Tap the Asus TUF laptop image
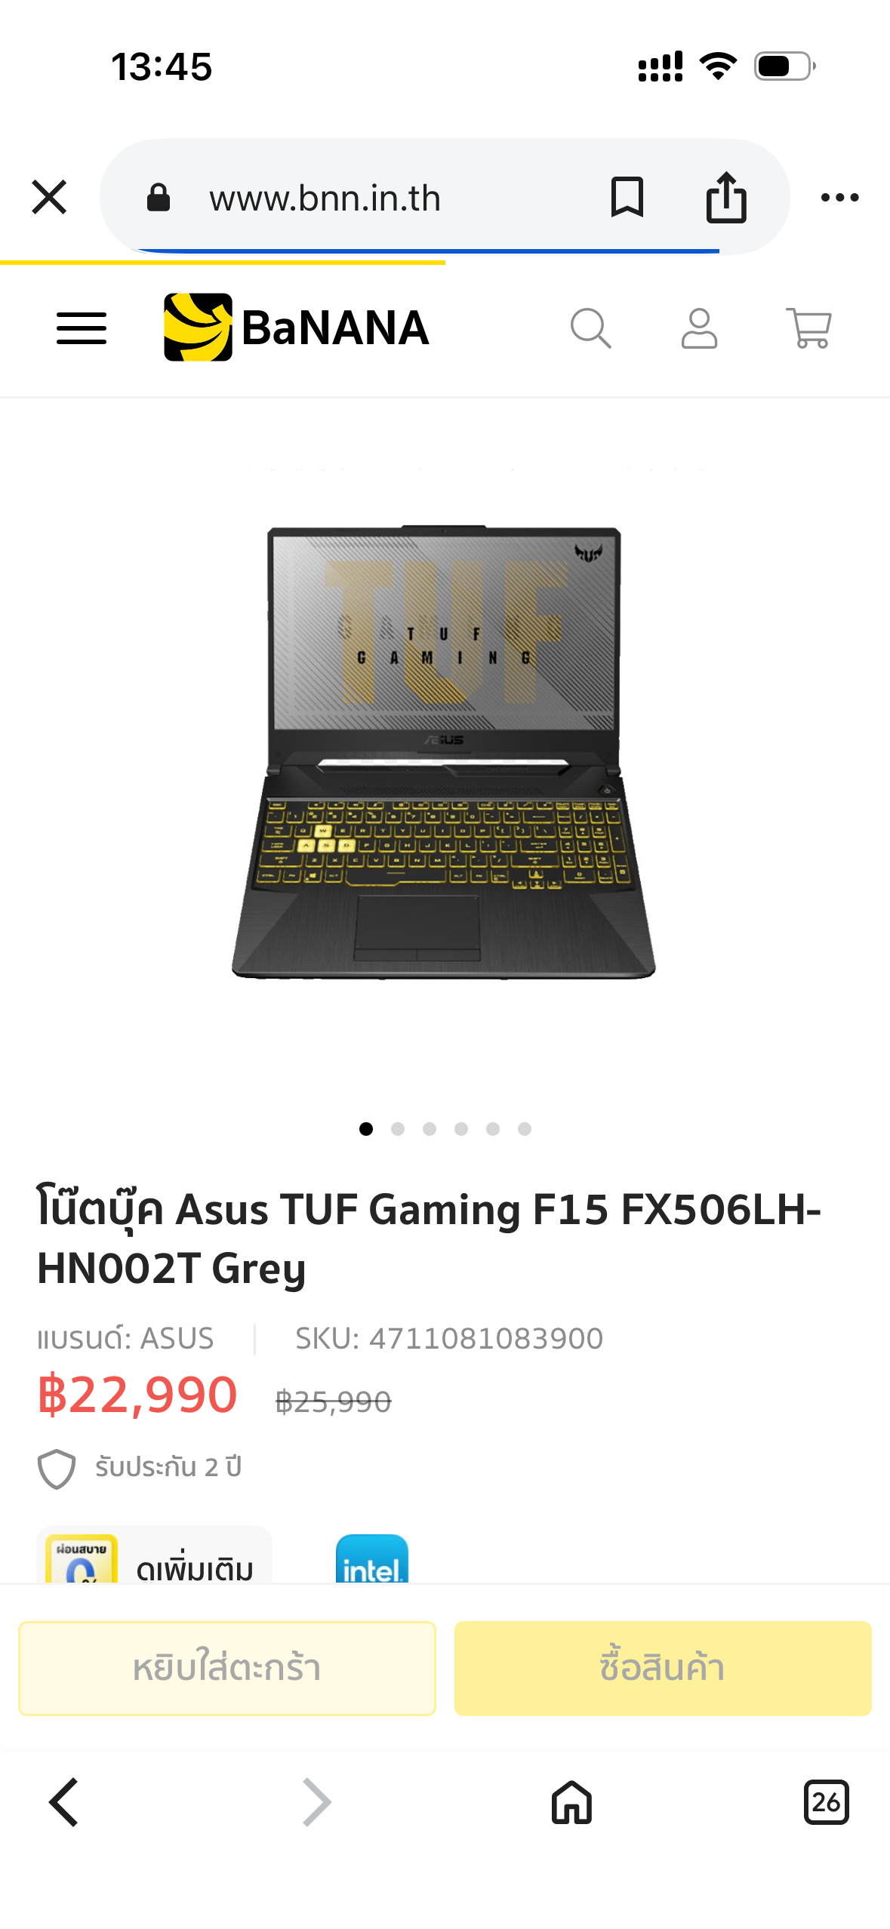890x1929 pixels. tap(444, 752)
